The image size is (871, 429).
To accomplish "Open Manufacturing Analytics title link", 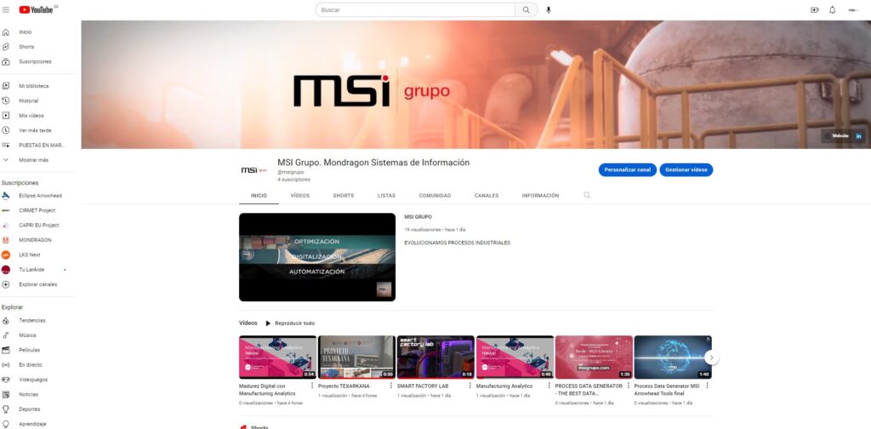I will [504, 386].
